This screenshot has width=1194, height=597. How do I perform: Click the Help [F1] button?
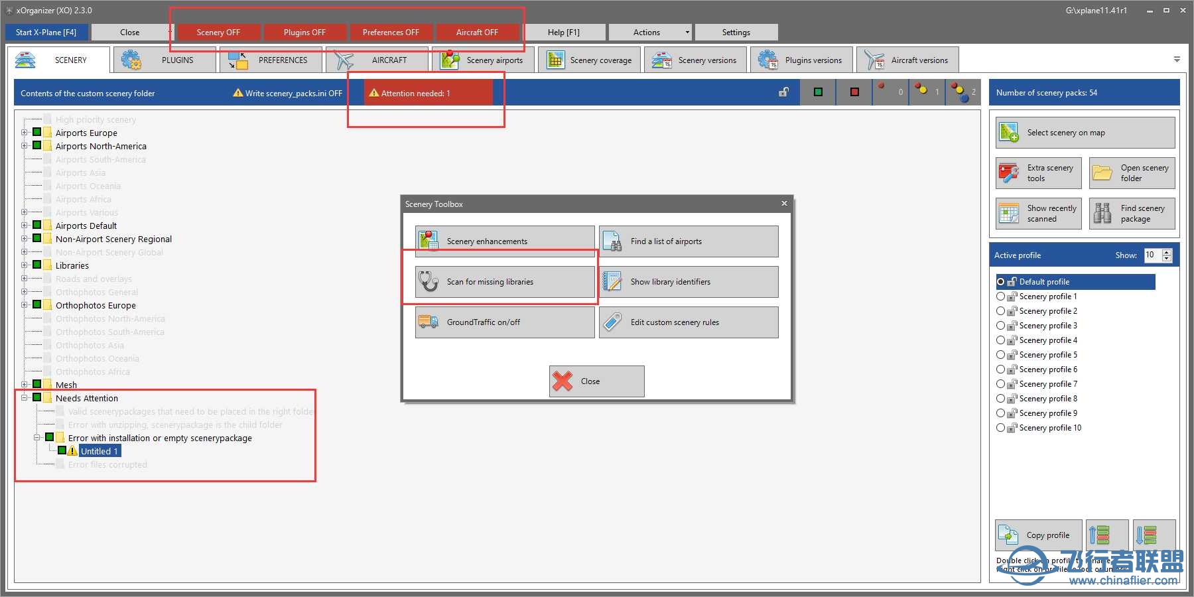[x=564, y=33]
